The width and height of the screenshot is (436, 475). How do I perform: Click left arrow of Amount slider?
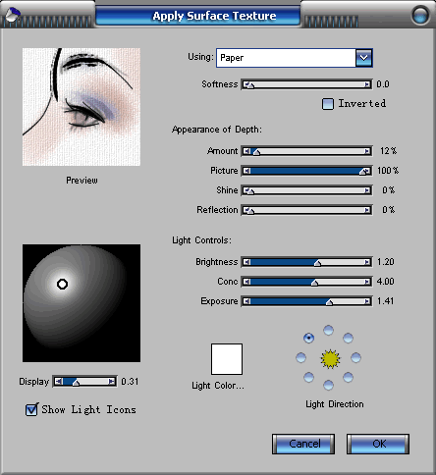(x=246, y=151)
